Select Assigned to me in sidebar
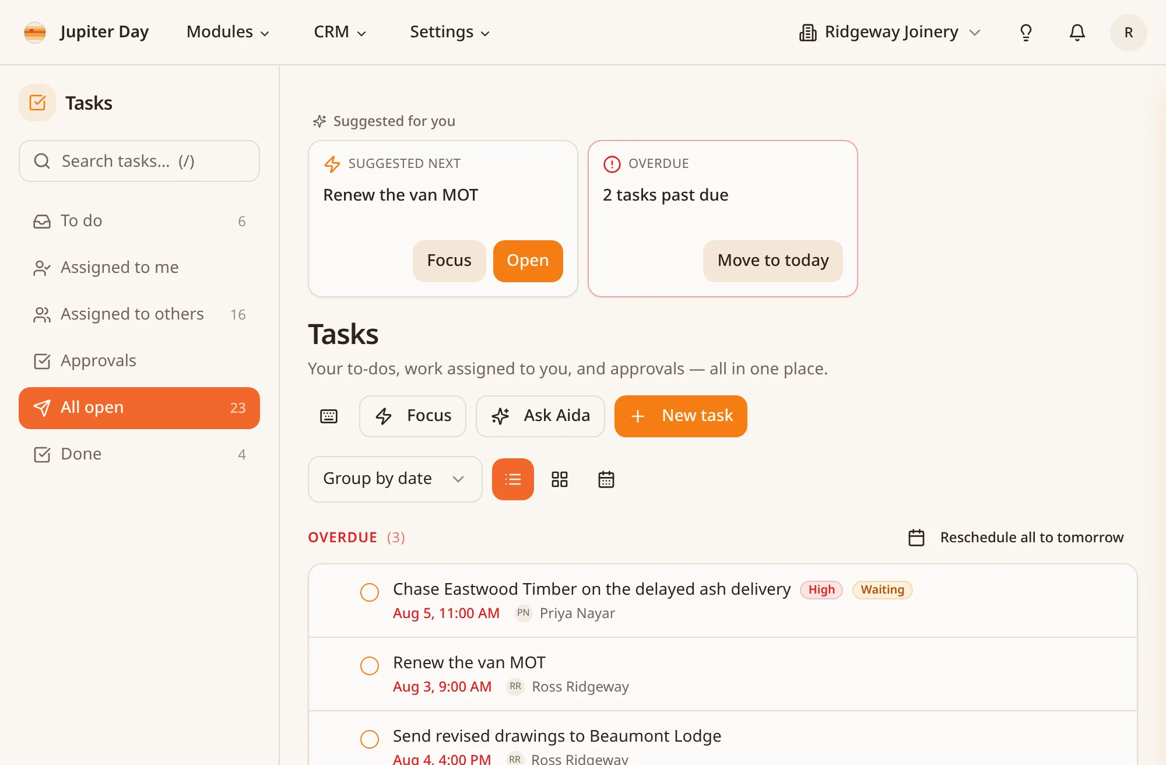Viewport: 1166px width, 765px height. (x=139, y=268)
